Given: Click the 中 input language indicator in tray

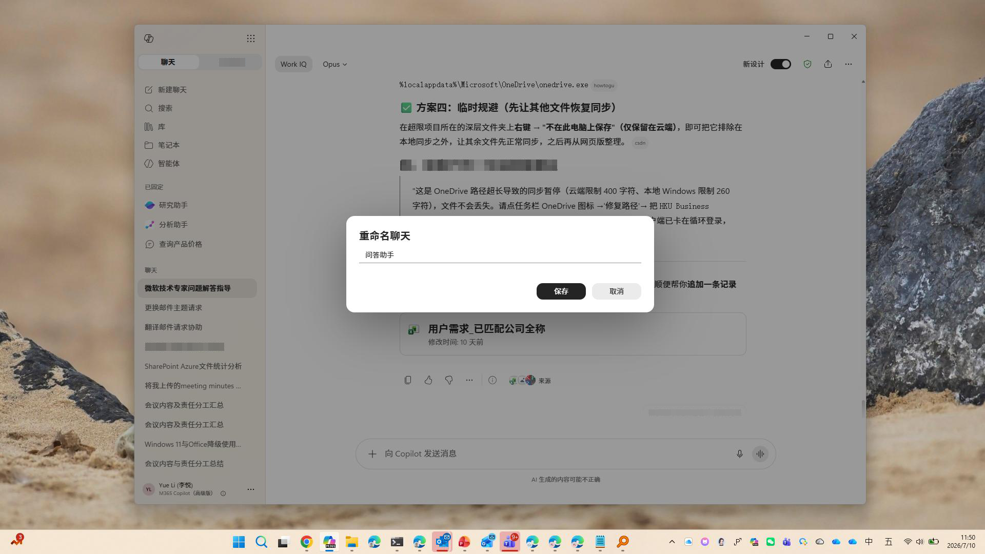Looking at the screenshot, I should (869, 542).
